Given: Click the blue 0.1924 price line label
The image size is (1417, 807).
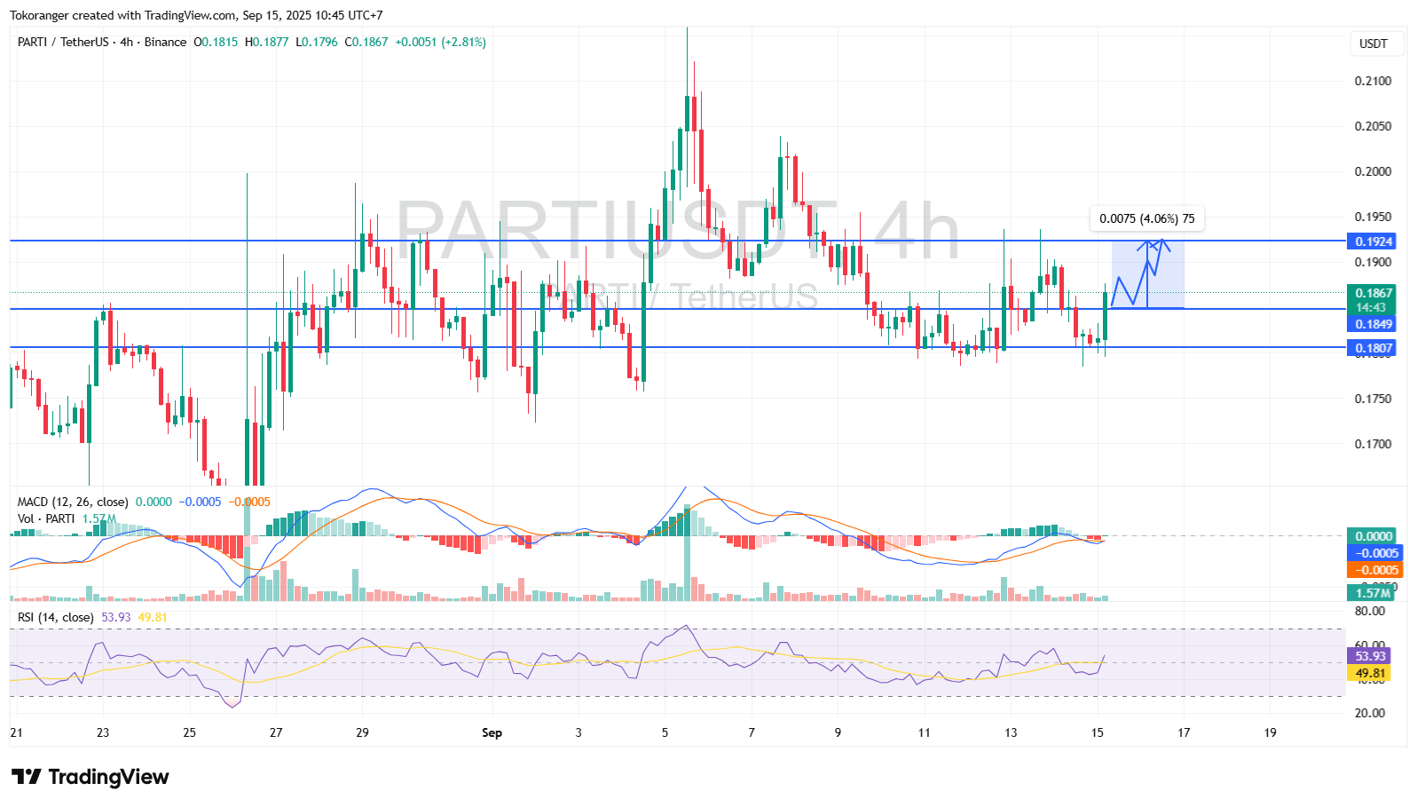Looking at the screenshot, I should [1372, 241].
